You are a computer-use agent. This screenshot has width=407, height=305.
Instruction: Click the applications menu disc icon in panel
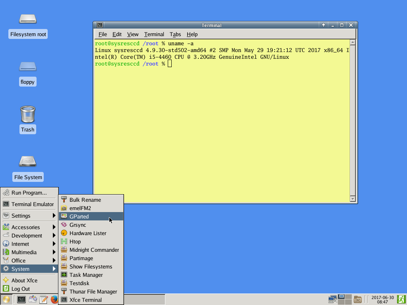(6, 299)
